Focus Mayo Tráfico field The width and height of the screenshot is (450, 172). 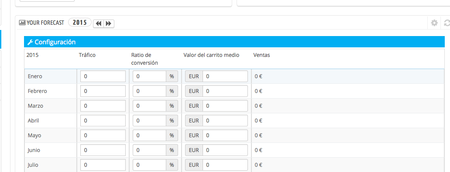pos(103,136)
